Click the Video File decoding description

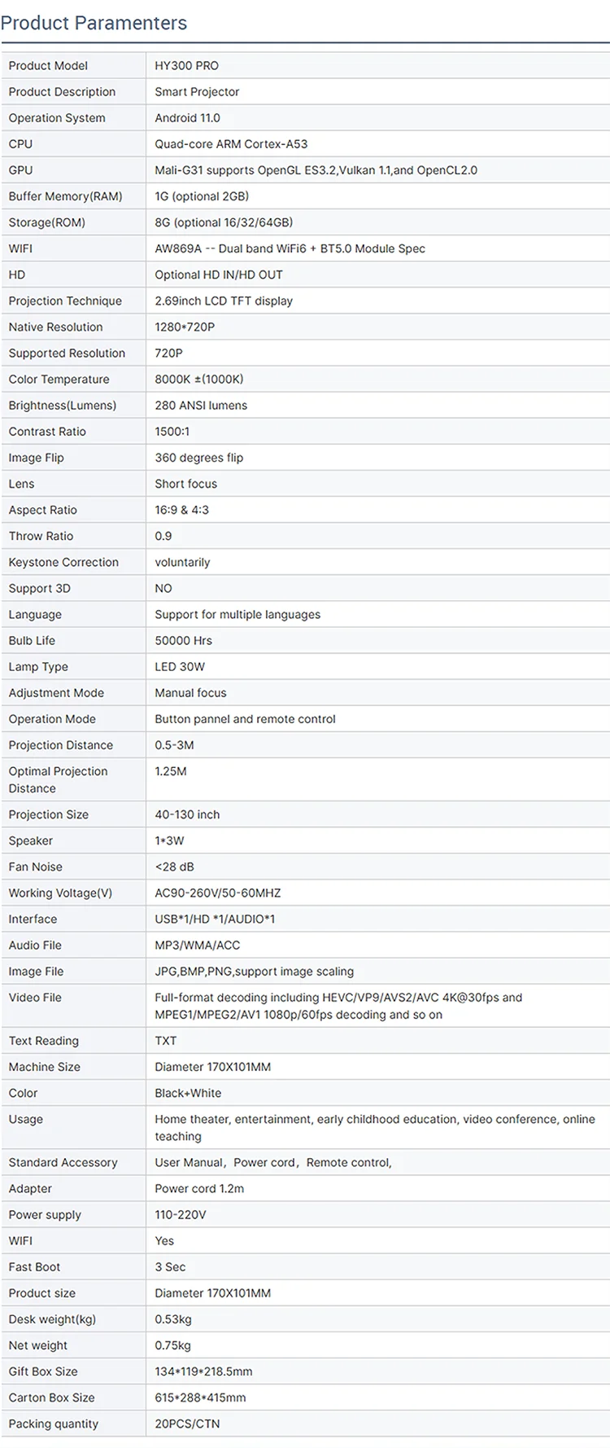click(x=338, y=1006)
